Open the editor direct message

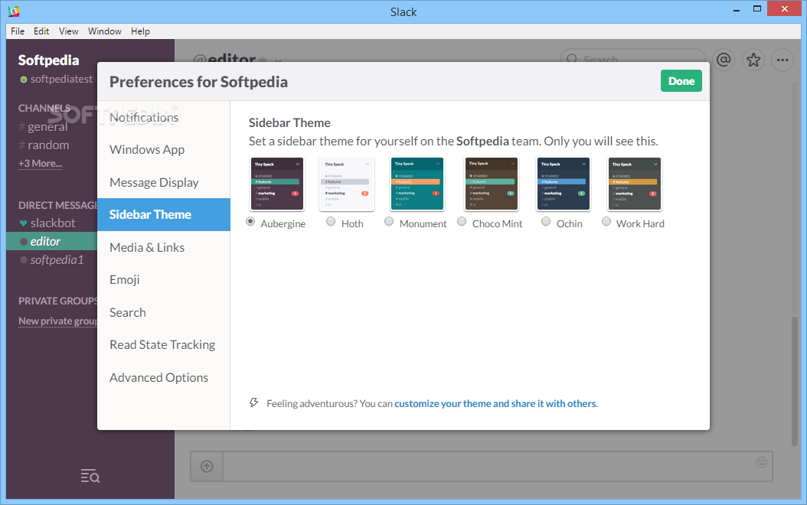[x=51, y=241]
